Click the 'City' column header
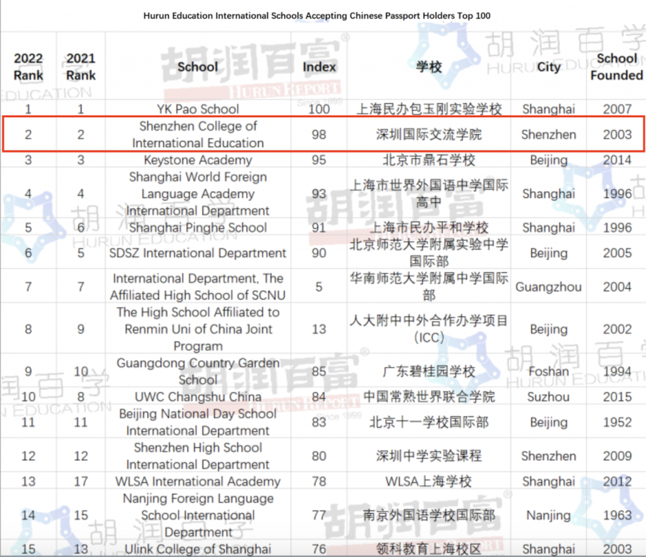Screen dimensions: 646x557 (x=549, y=67)
